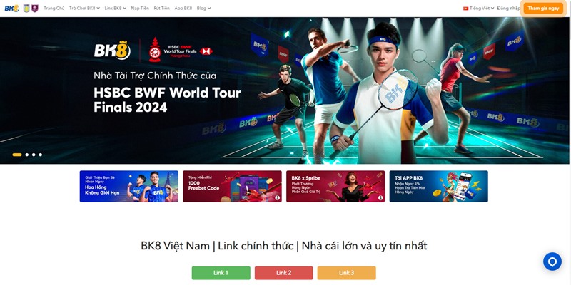
Task: Click the Đăng nhập login link
Action: click(508, 8)
